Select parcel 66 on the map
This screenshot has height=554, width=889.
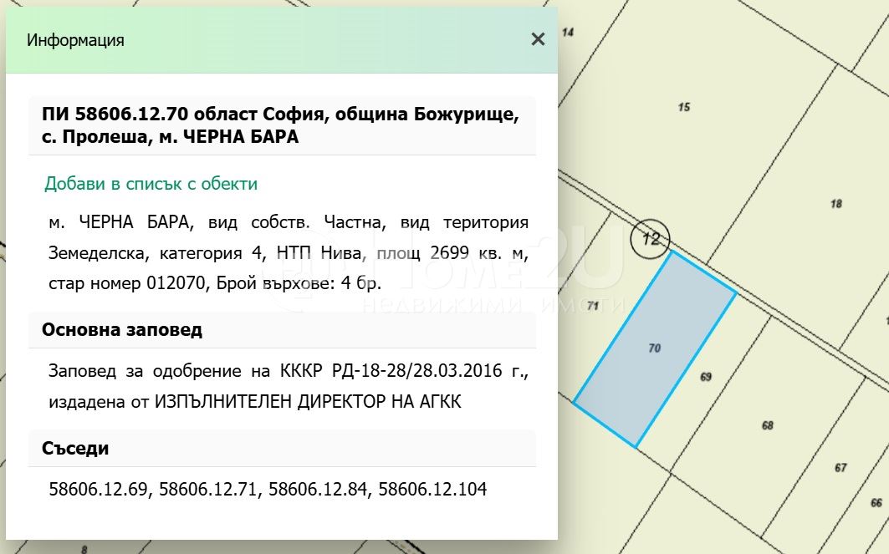tap(876, 502)
